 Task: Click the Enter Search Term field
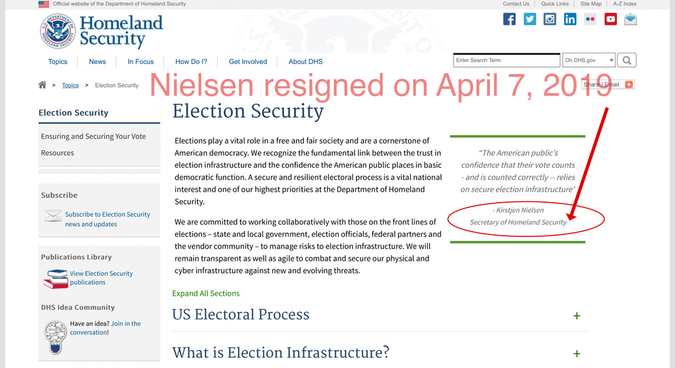[x=507, y=60]
